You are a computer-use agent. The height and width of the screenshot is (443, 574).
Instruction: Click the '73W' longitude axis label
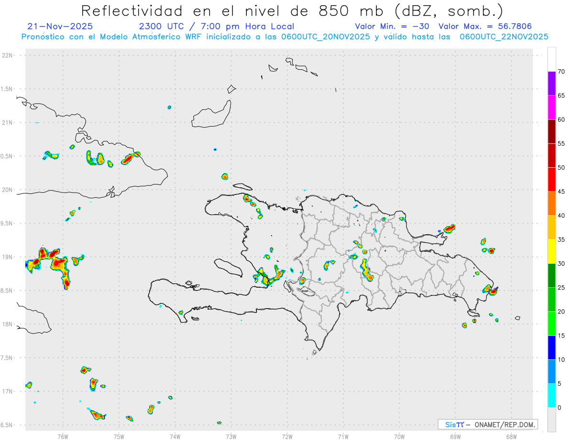(x=231, y=436)
